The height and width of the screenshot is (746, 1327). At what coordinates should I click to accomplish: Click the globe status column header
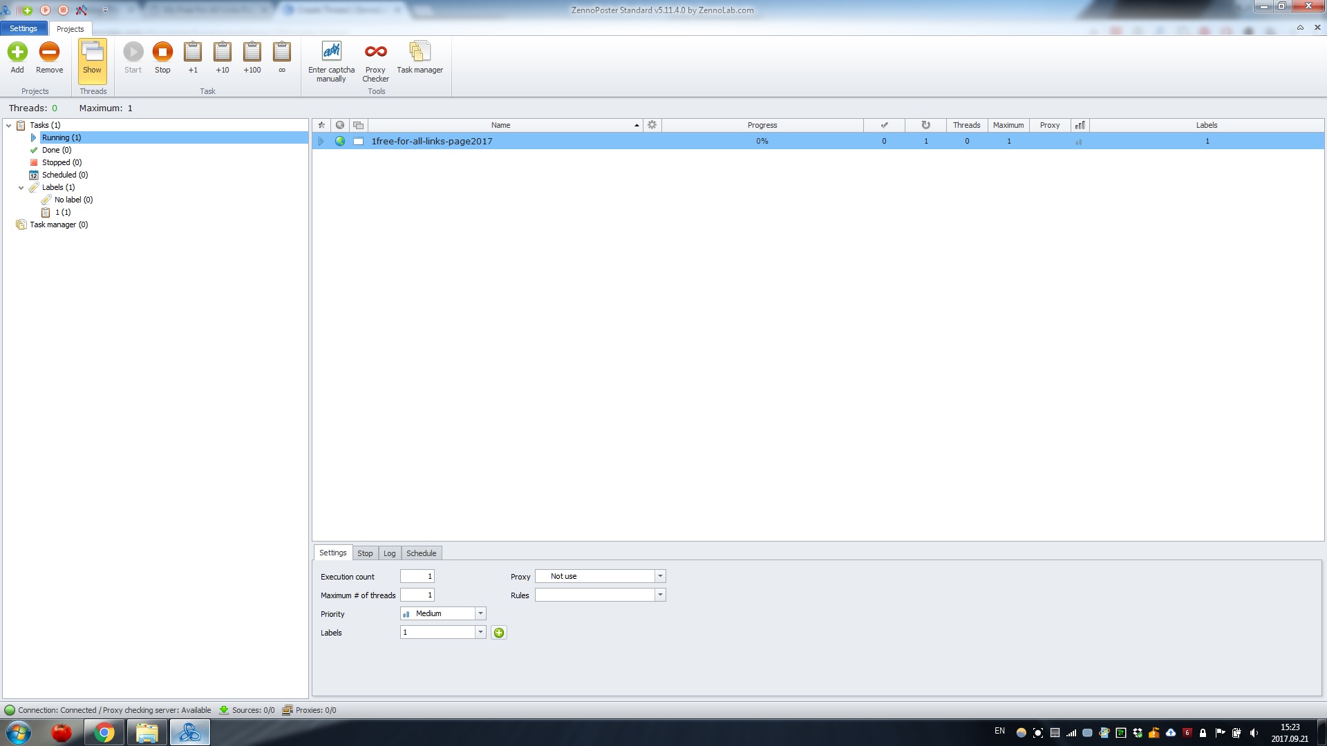click(340, 125)
